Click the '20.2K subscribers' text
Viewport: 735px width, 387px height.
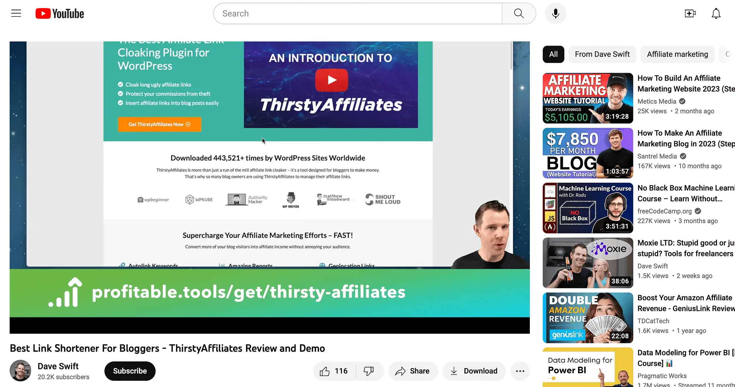tap(63, 377)
